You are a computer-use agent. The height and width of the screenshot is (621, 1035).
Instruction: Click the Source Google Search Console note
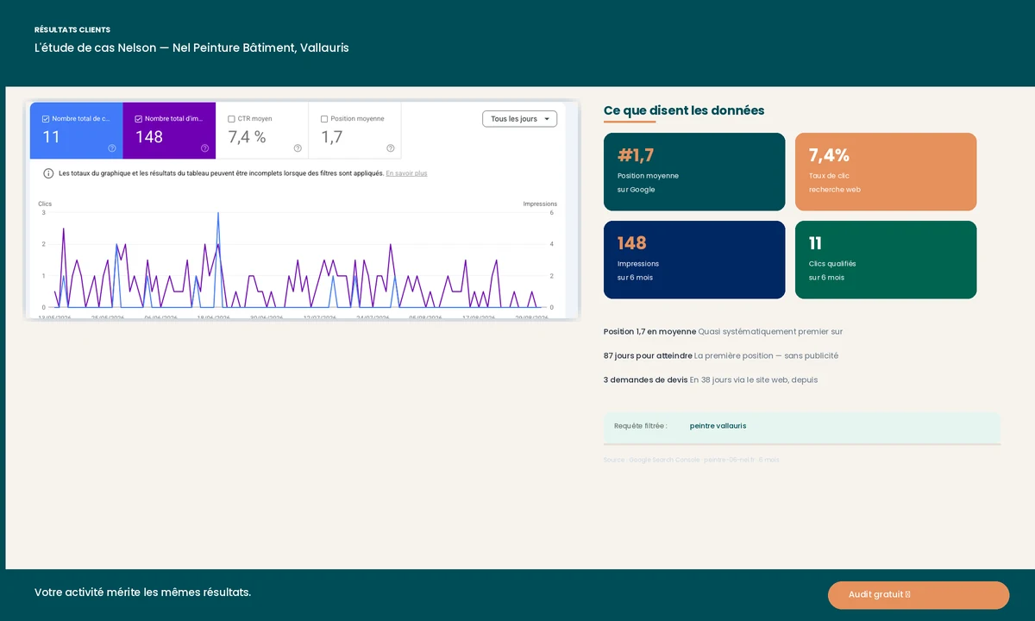click(691, 460)
